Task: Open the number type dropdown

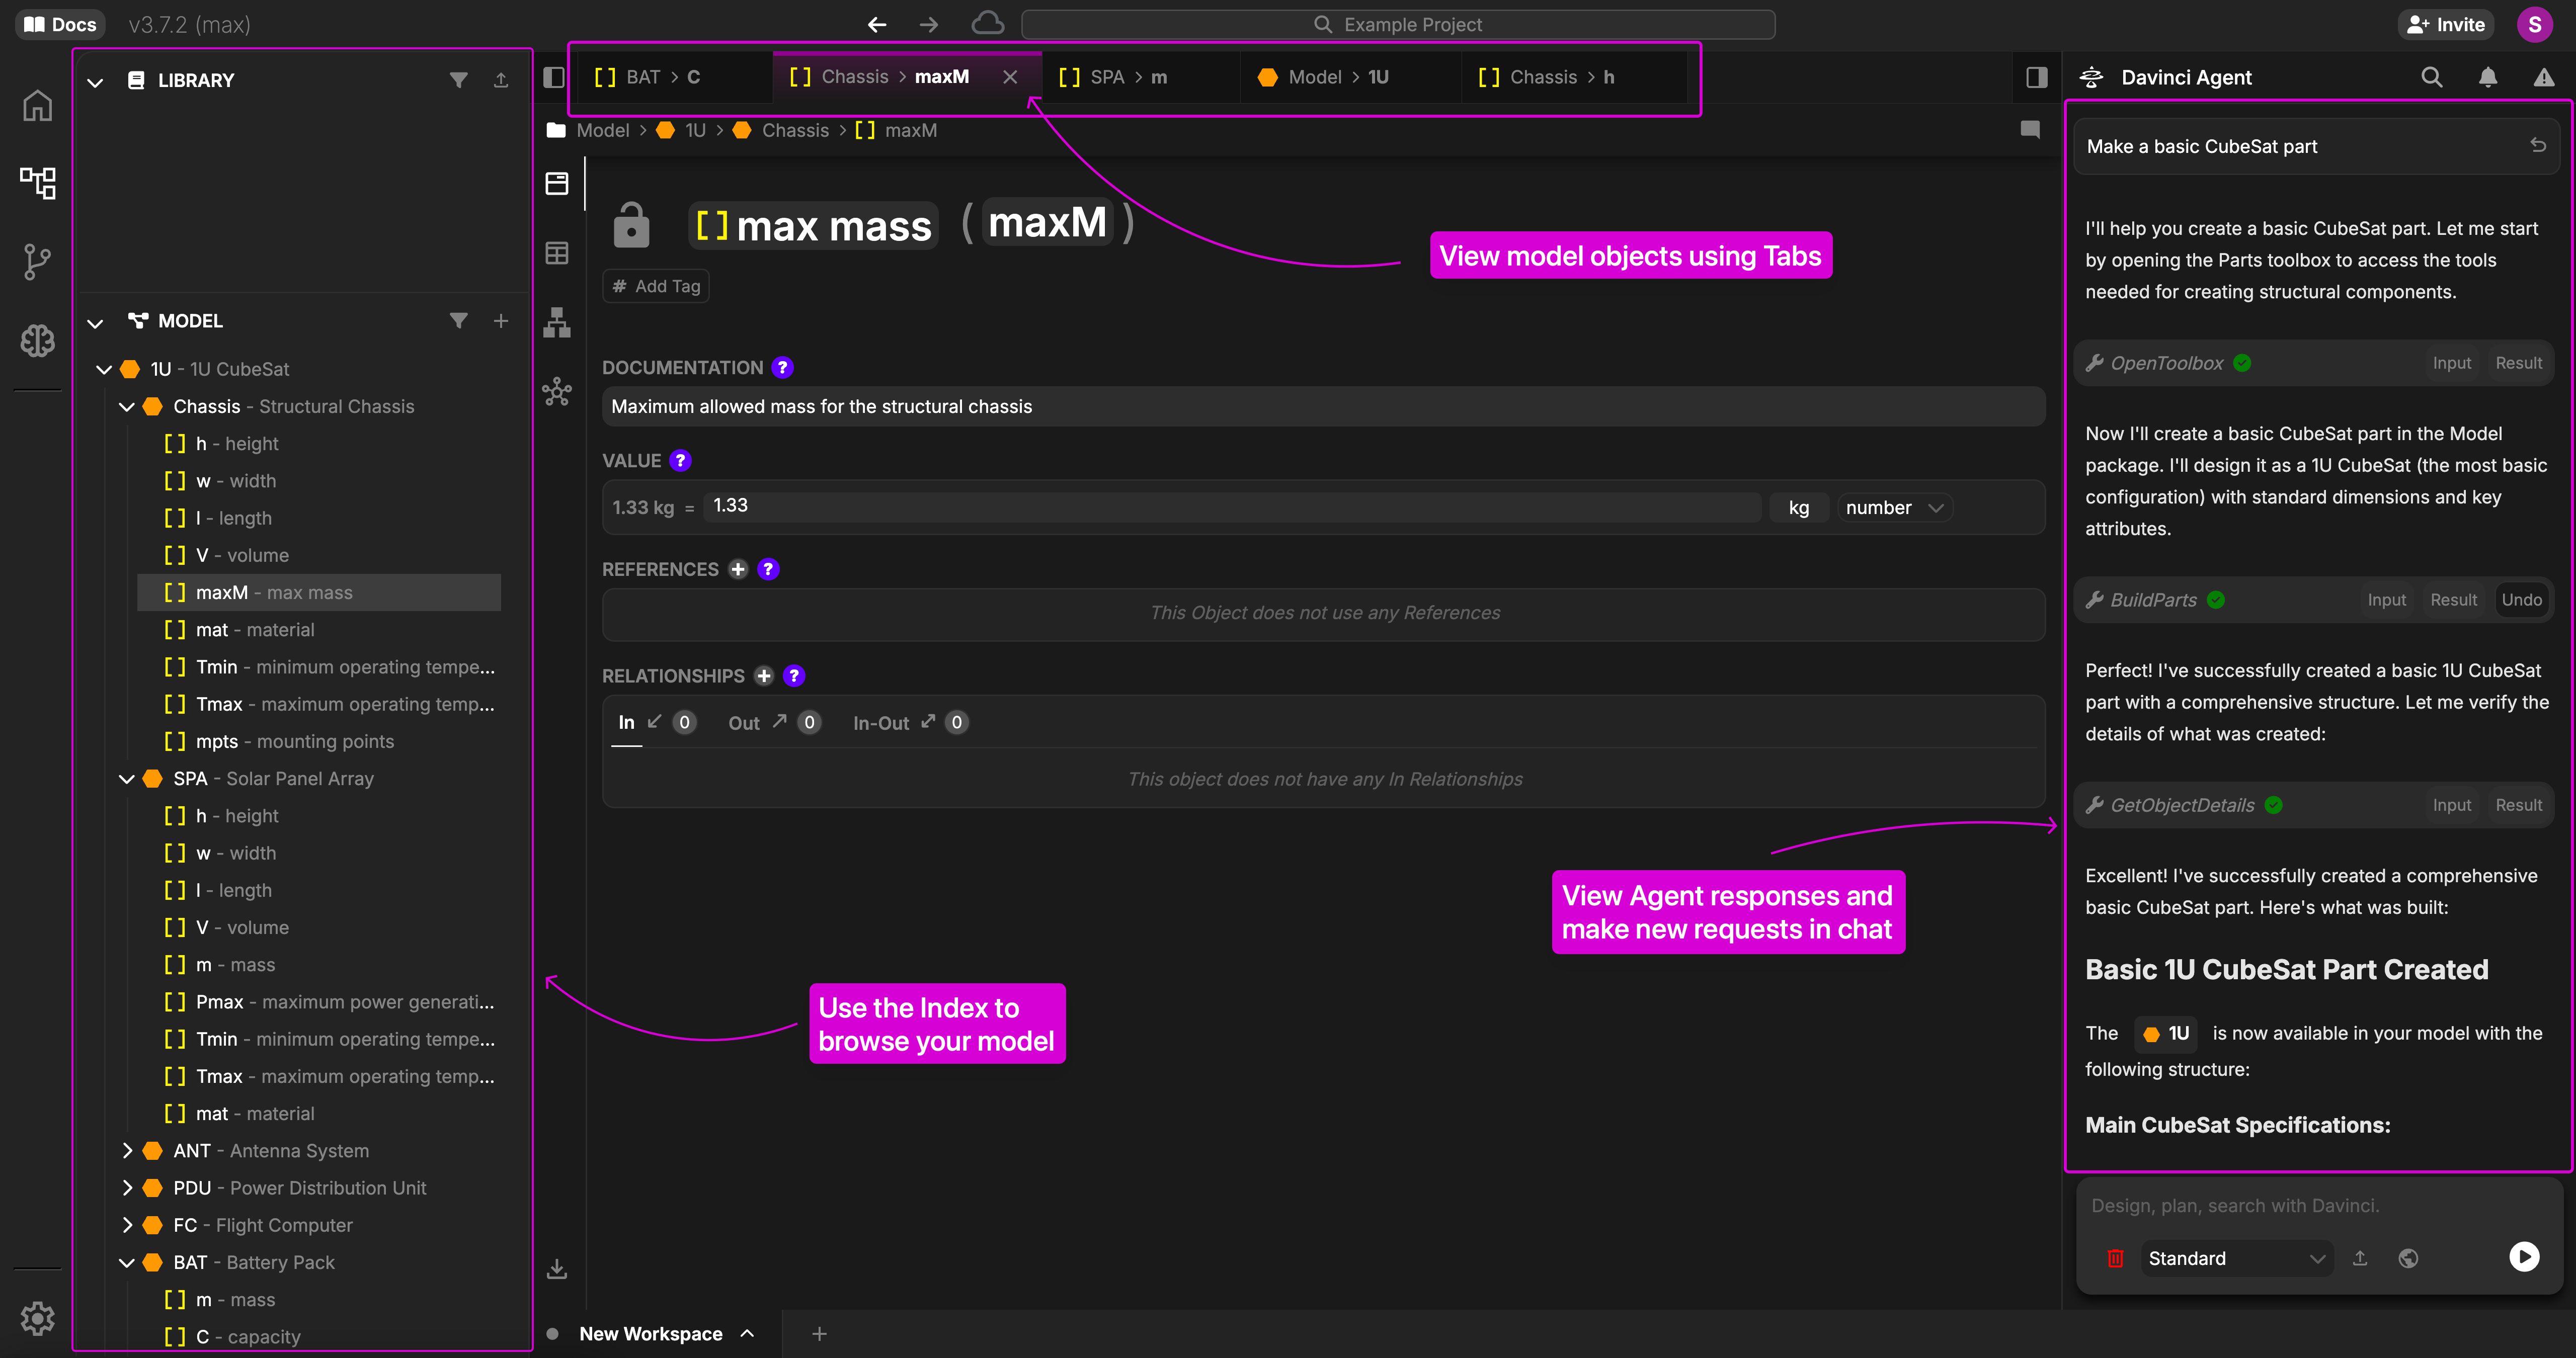Action: (1894, 507)
